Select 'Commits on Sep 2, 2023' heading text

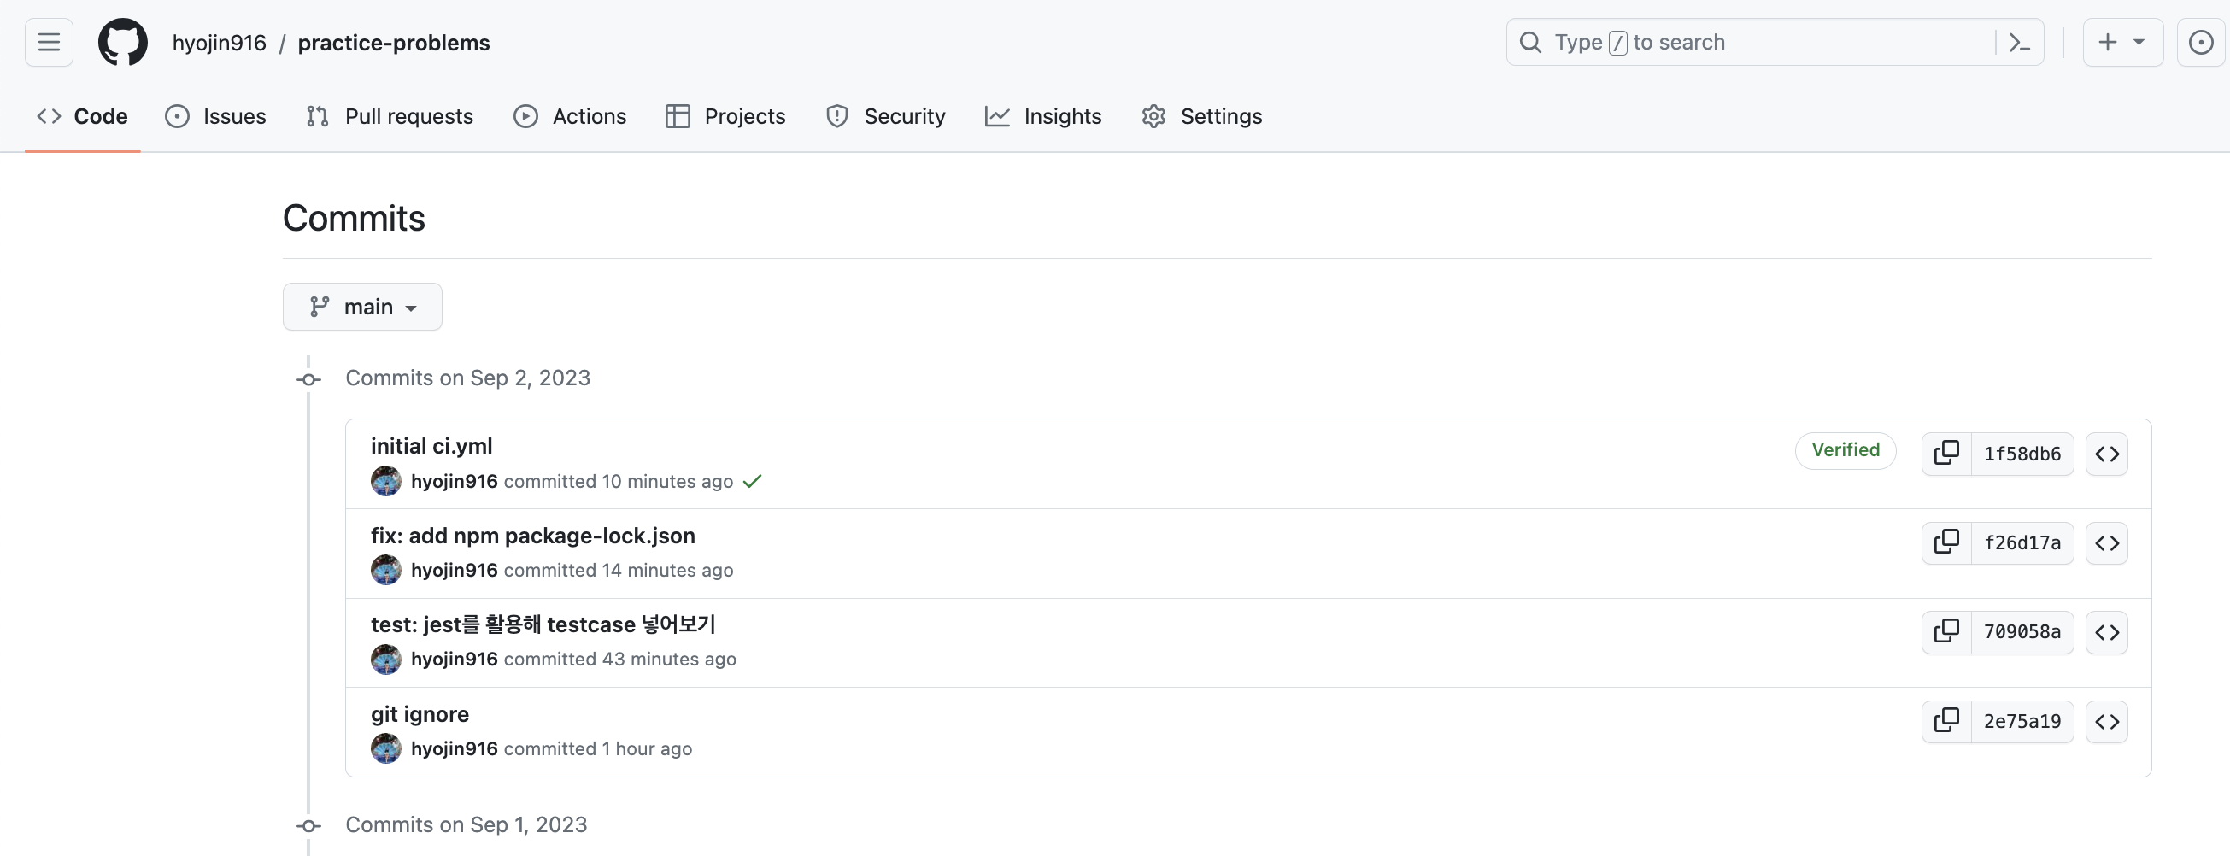[467, 378]
